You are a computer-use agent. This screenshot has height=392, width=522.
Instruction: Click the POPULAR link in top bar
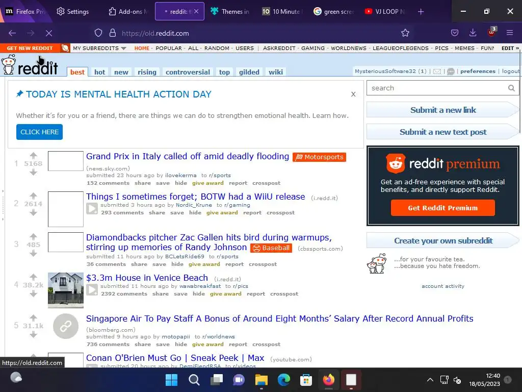coord(168,48)
